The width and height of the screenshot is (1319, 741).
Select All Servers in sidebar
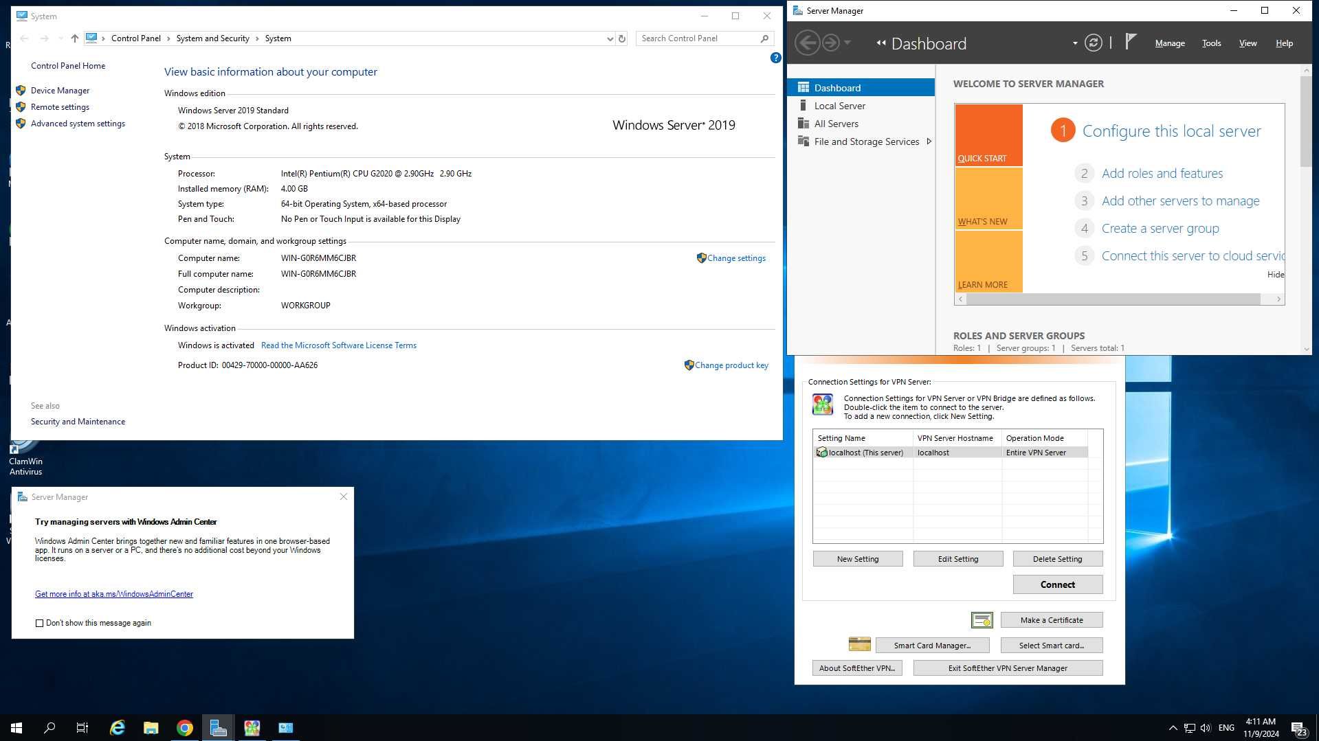coord(861,124)
